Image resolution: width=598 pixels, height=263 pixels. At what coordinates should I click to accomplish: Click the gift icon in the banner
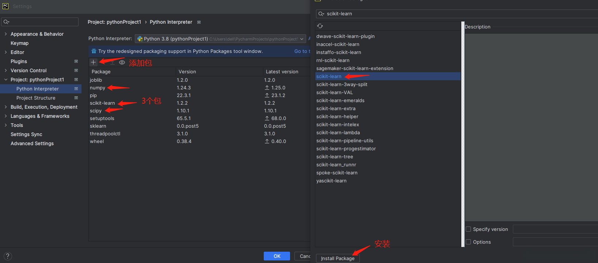94,51
